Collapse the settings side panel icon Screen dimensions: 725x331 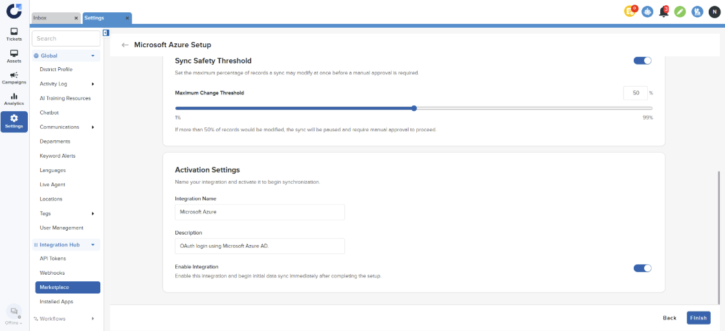(106, 33)
